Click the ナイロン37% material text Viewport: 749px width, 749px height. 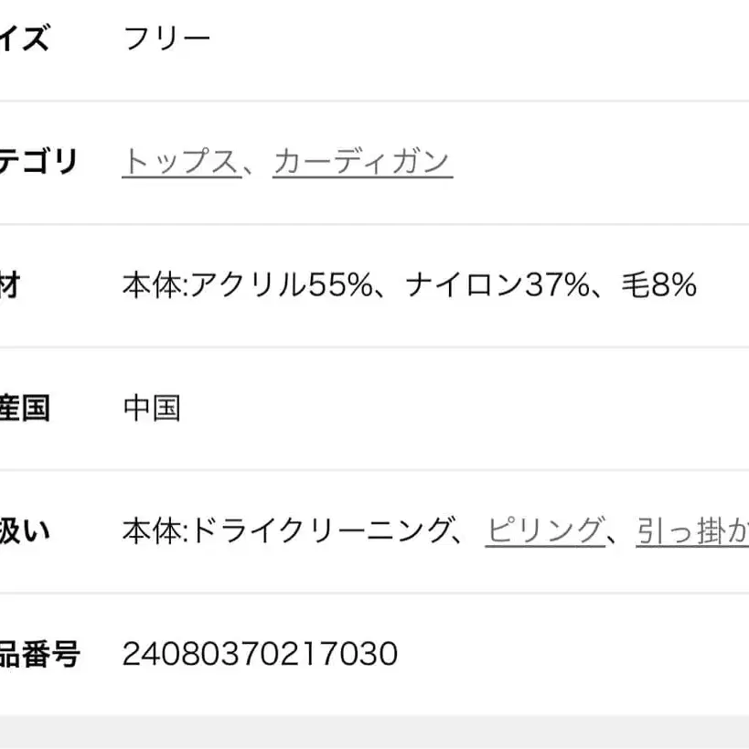pos(496,285)
